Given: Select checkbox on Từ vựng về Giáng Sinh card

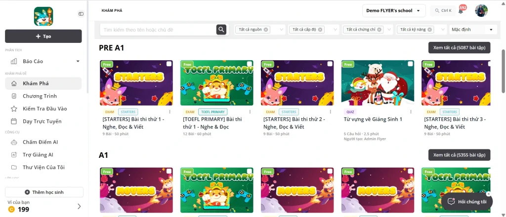Looking at the screenshot, I should (410, 64).
